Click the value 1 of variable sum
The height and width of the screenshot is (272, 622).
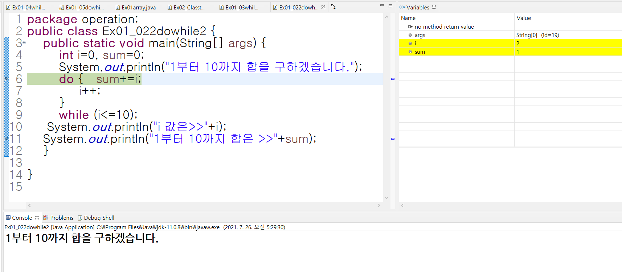point(518,51)
